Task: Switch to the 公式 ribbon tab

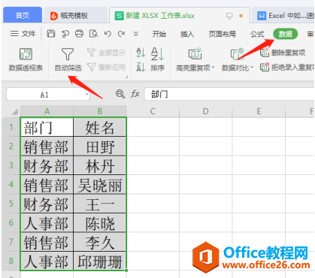Action: point(257,34)
